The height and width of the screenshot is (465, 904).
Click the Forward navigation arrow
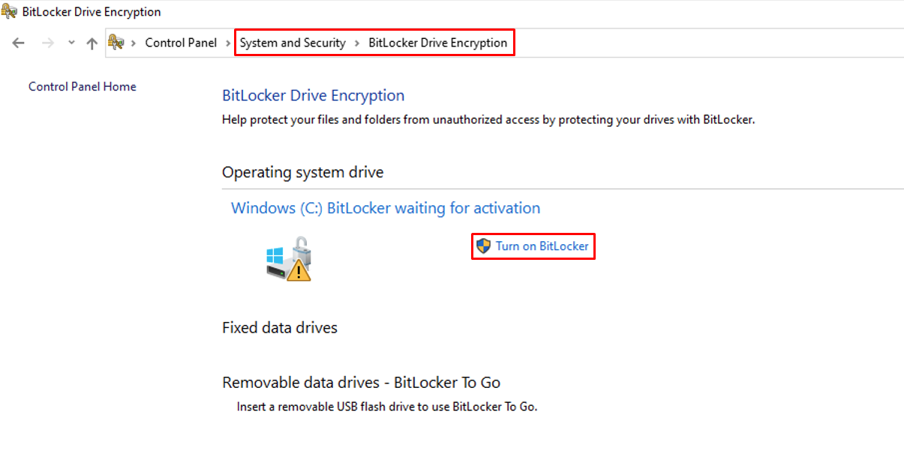click(x=47, y=43)
